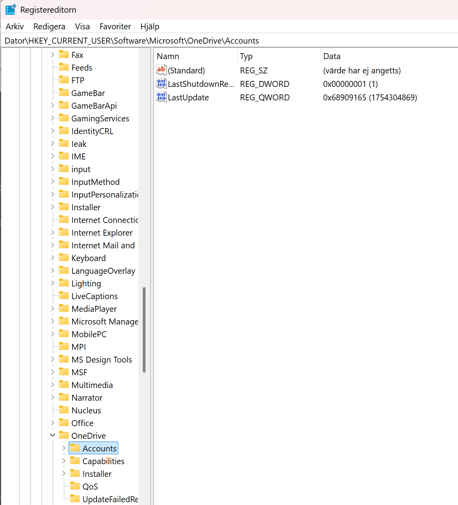This screenshot has width=458, height=505.
Task: Select the MediaPlayer key
Action: click(x=94, y=309)
